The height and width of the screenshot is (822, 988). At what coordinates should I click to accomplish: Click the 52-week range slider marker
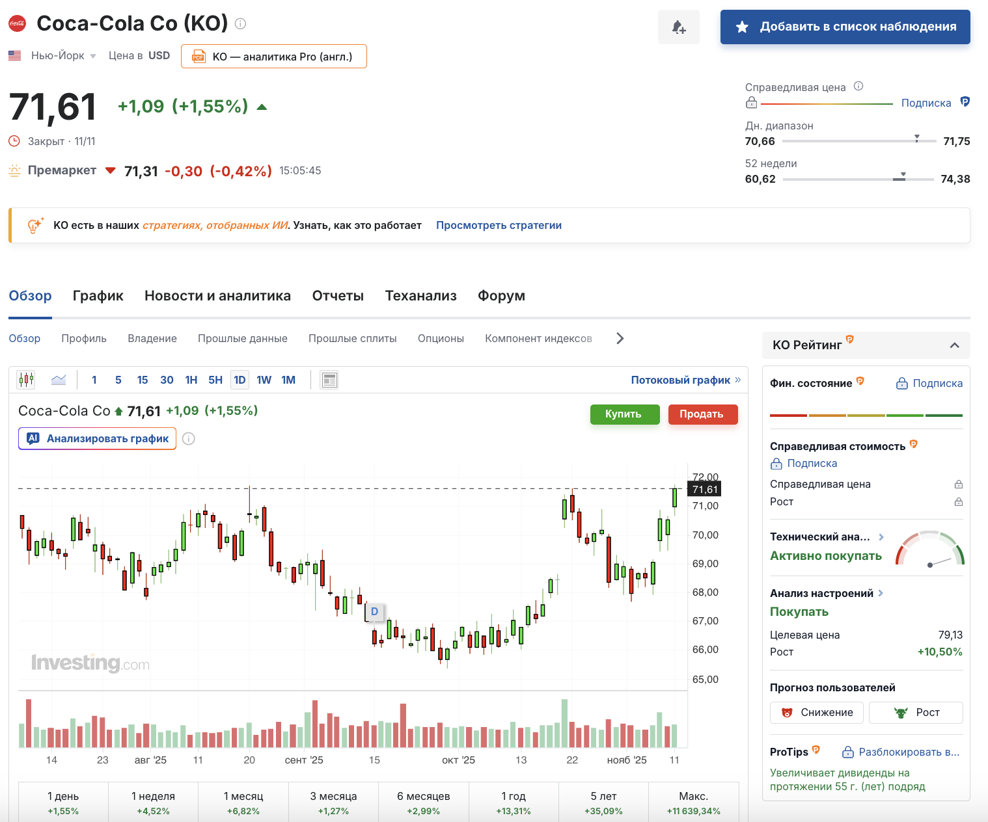(x=901, y=176)
